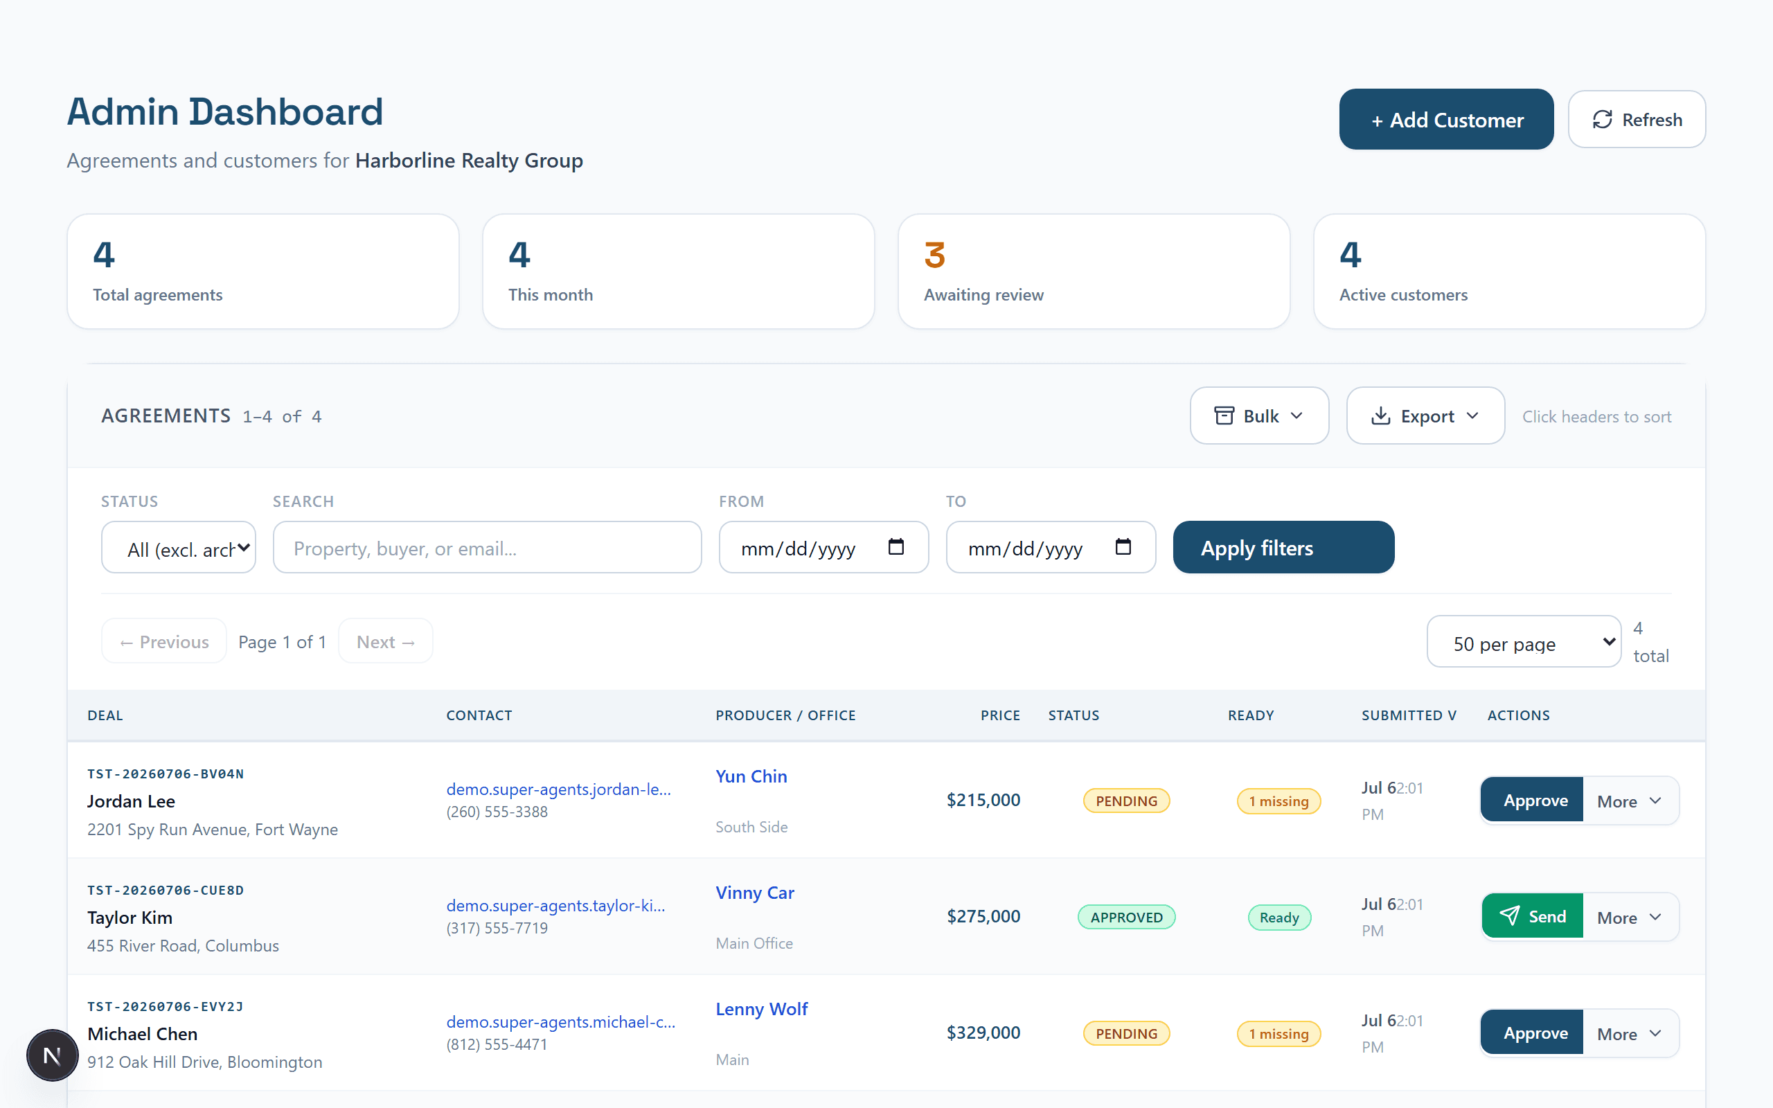The height and width of the screenshot is (1108, 1773).
Task: Sort by the Status column header
Action: tap(1073, 715)
